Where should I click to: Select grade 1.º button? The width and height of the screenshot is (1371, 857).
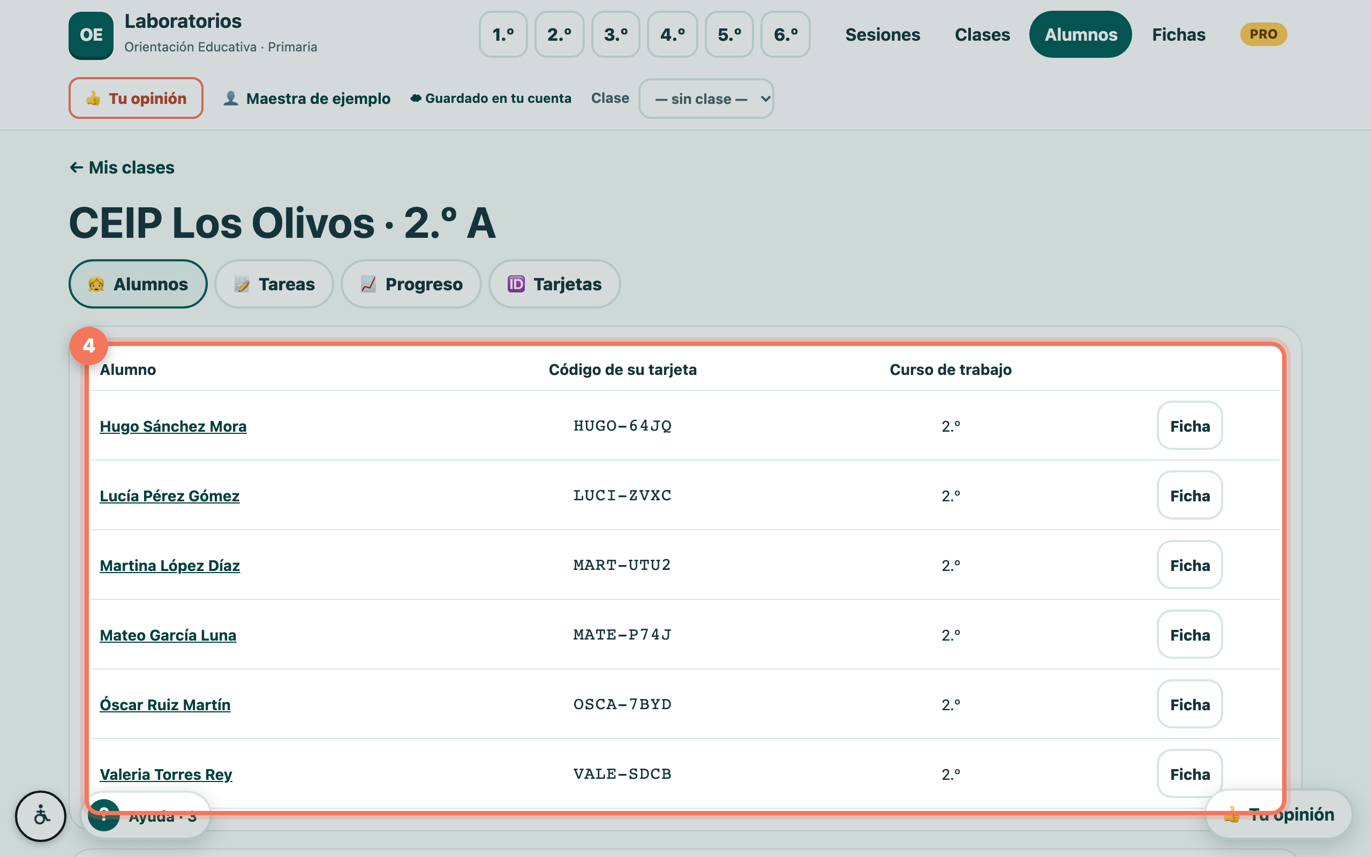[x=503, y=35]
